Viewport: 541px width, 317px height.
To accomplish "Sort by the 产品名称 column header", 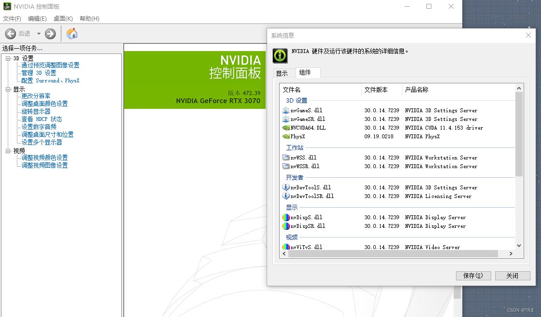I will 458,90.
